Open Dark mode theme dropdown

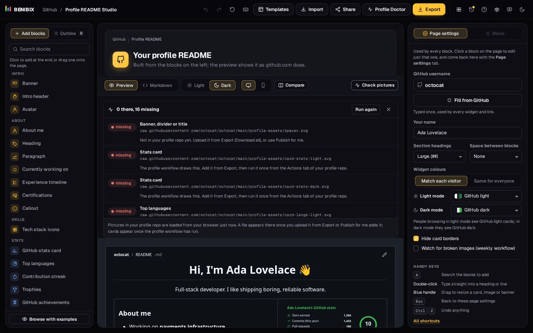(486, 210)
